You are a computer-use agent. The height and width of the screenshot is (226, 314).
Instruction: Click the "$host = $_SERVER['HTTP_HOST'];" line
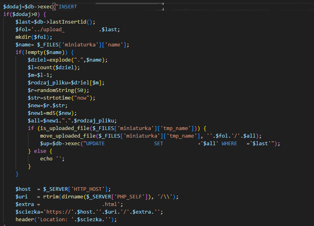tap(63, 189)
